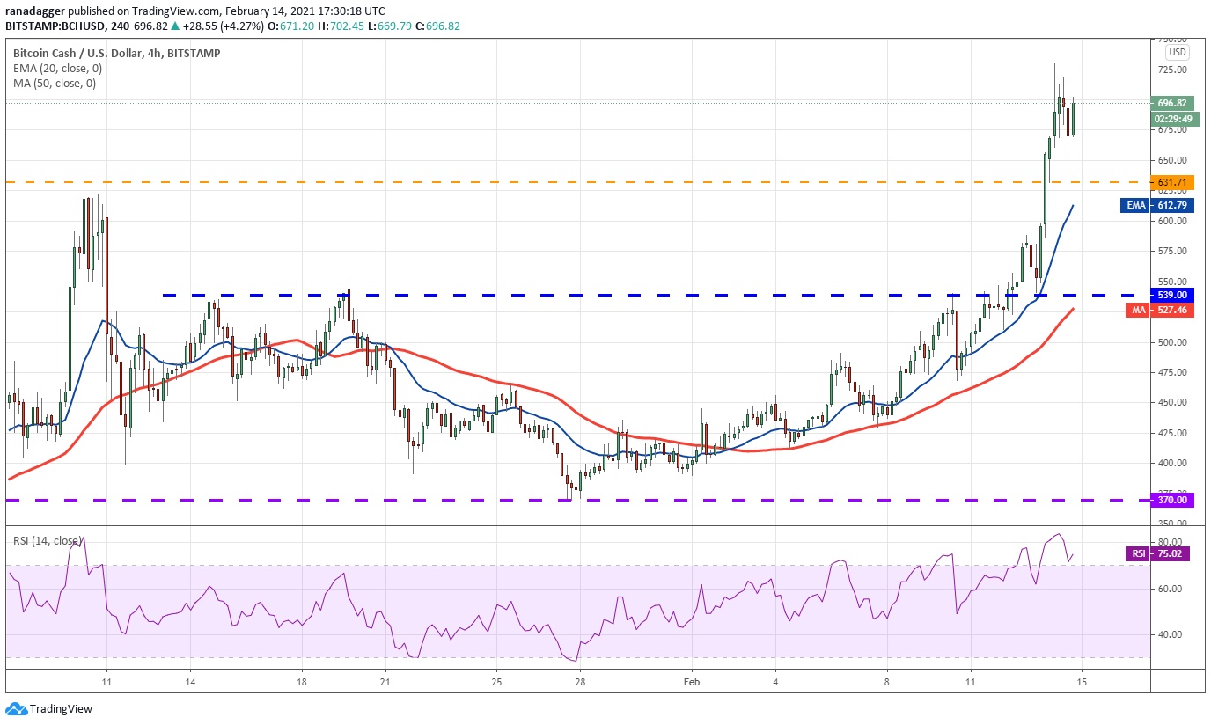Click the 14 date on the time axis
The image size is (1211, 725).
coord(190,682)
